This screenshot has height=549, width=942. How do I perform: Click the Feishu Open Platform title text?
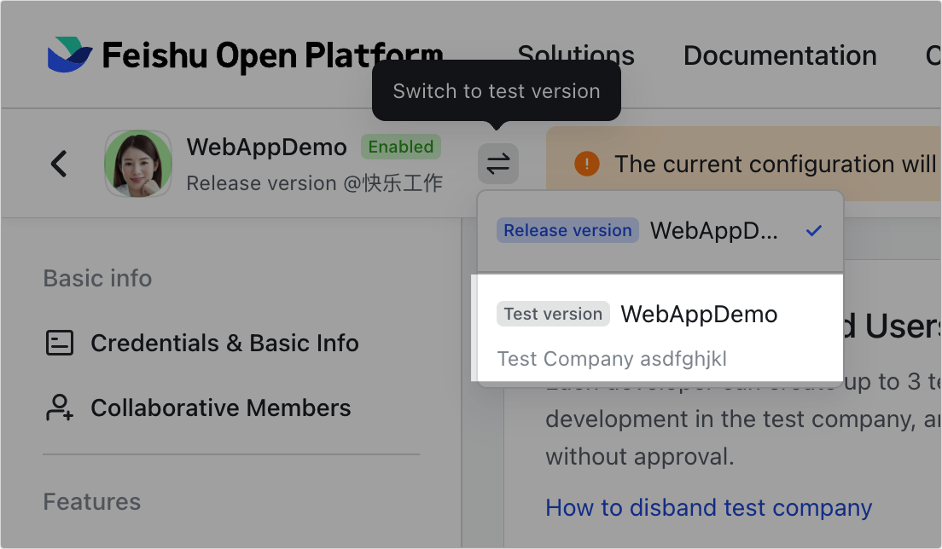[273, 55]
